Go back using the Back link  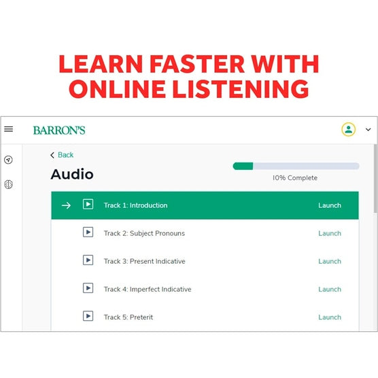coord(65,155)
